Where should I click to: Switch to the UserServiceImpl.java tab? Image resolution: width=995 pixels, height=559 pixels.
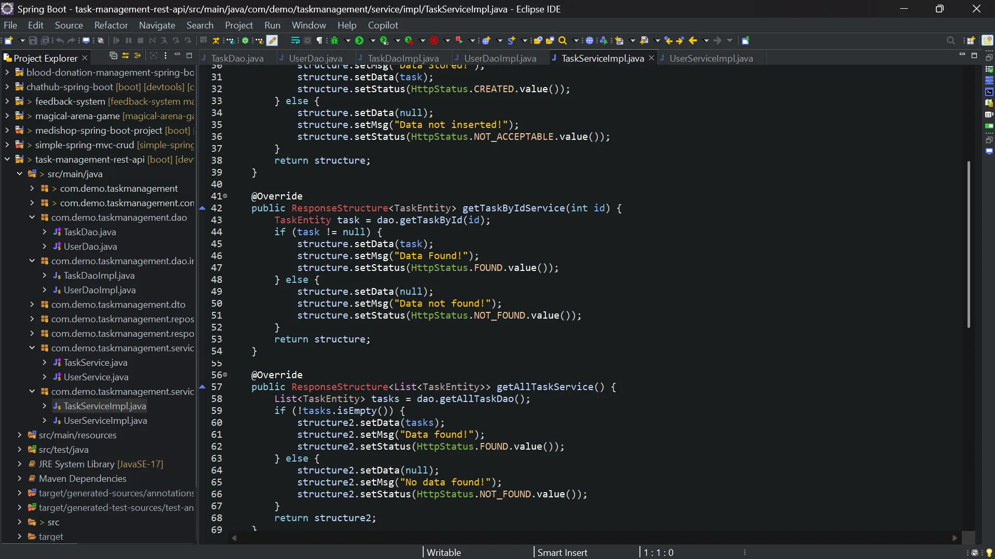point(711,59)
